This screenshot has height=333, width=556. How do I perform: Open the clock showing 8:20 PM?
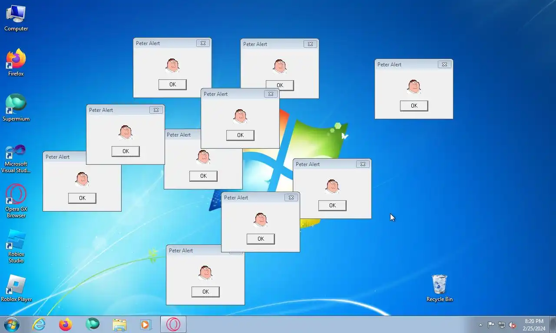(x=534, y=325)
